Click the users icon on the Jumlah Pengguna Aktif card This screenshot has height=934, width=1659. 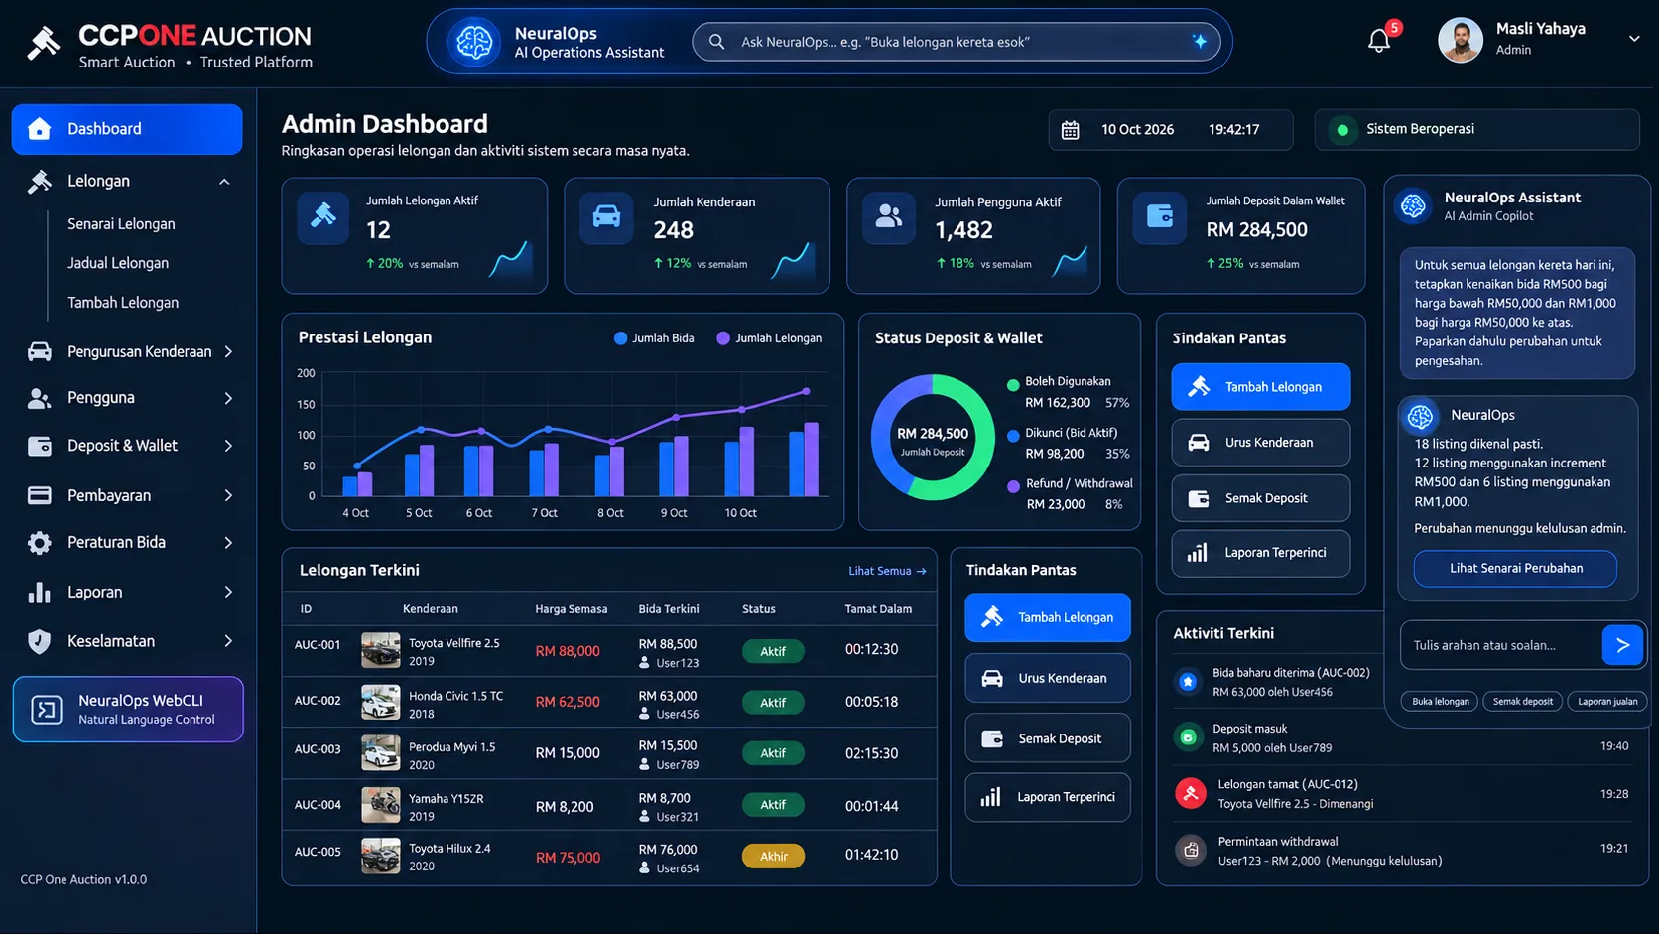coord(889,217)
